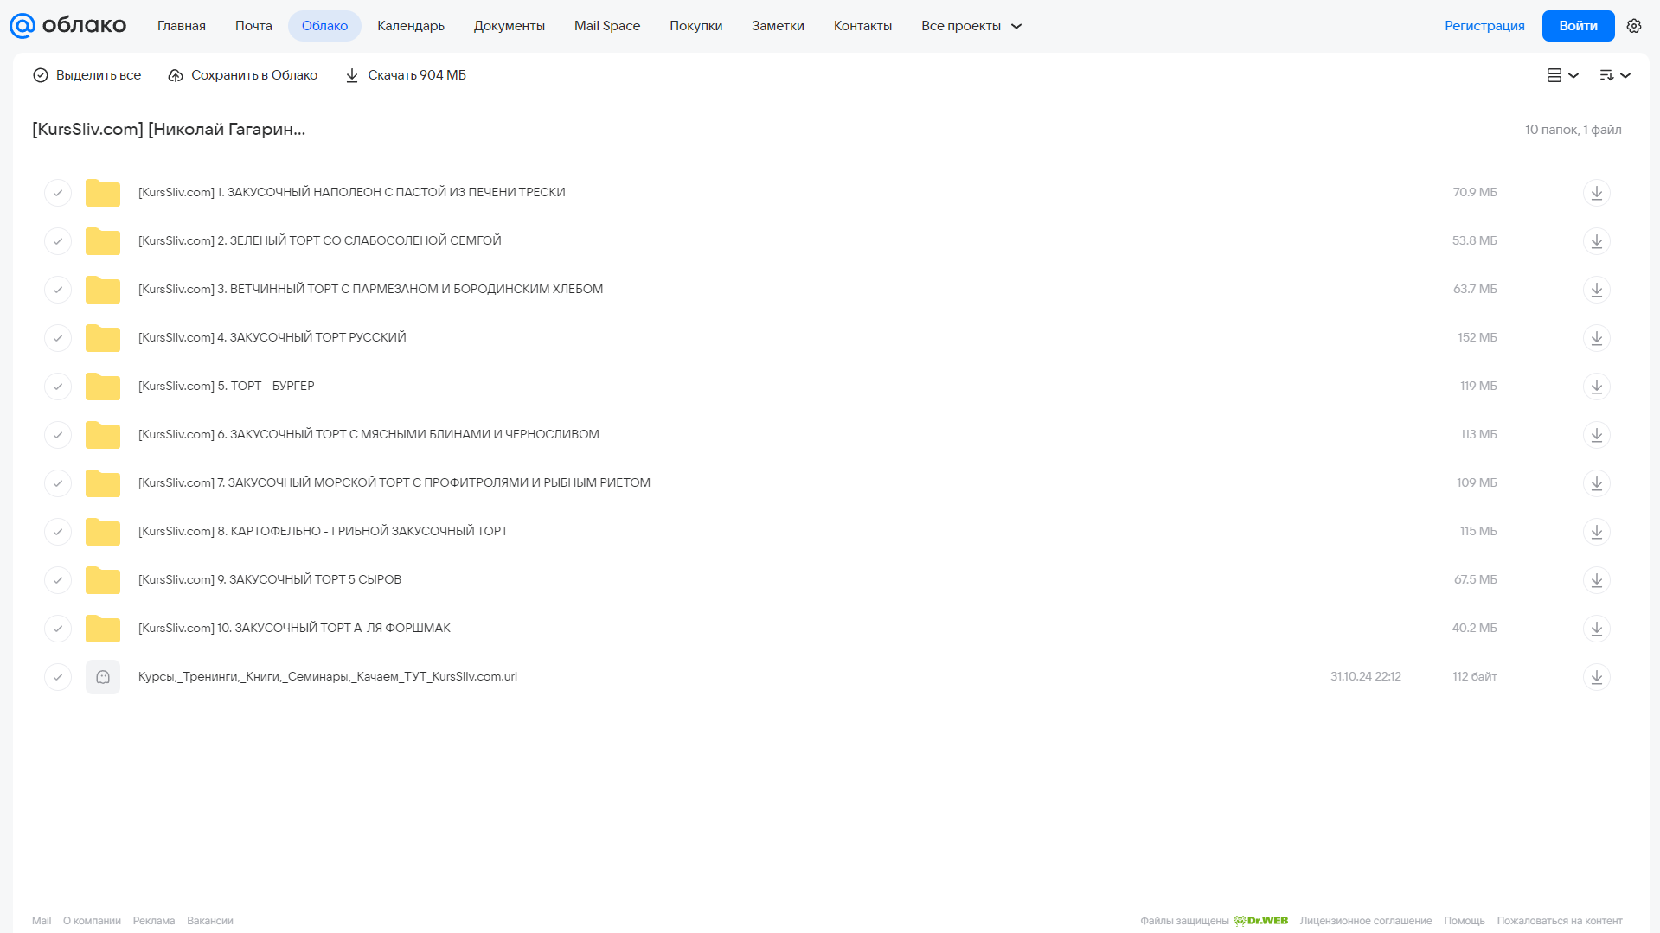The image size is (1660, 933).
Task: Click the Mail.ru Облако logo
Action: 67,26
